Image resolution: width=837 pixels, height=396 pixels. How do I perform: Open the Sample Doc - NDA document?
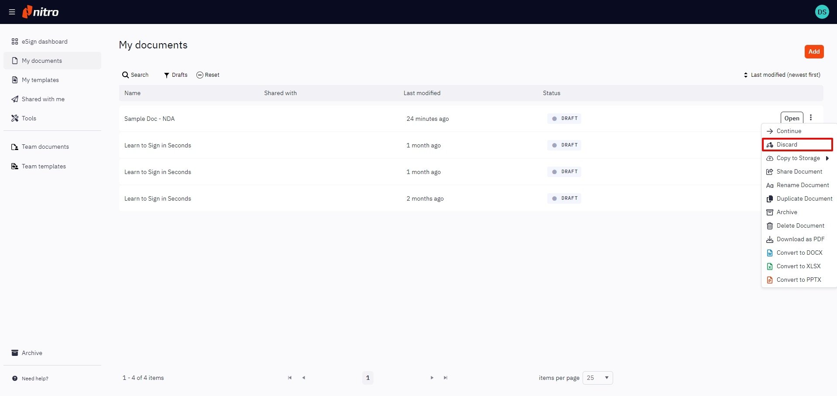tap(792, 118)
